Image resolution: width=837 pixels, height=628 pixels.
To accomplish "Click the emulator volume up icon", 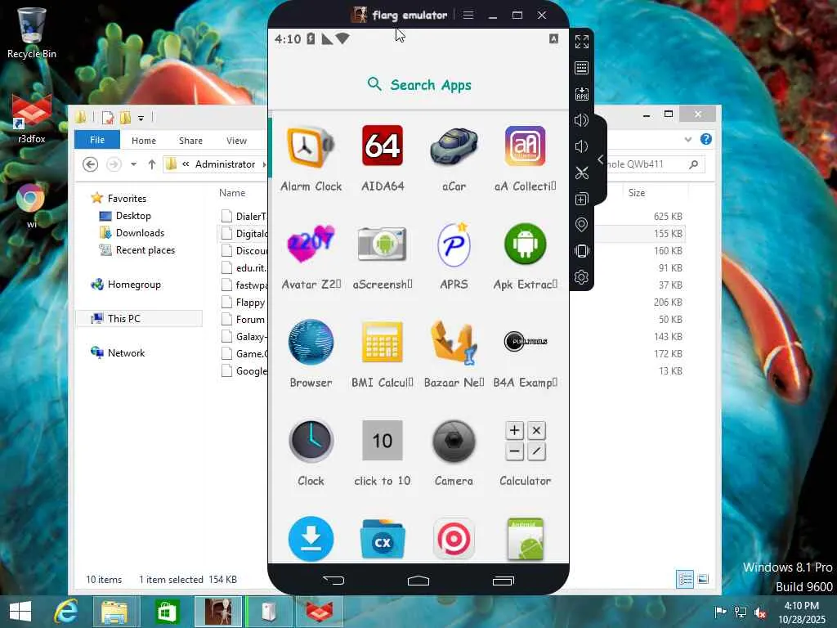I will coord(582,120).
